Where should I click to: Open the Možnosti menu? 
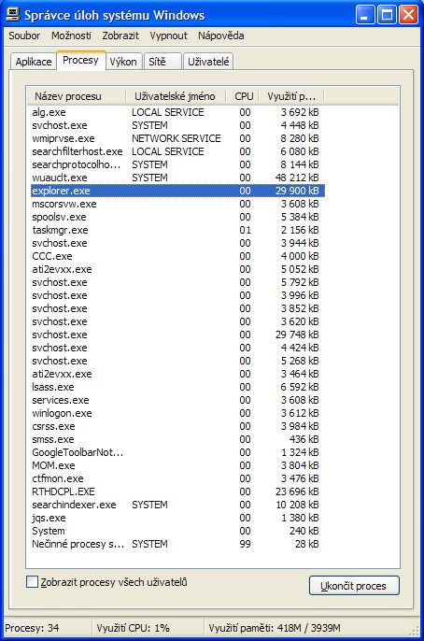[71, 36]
